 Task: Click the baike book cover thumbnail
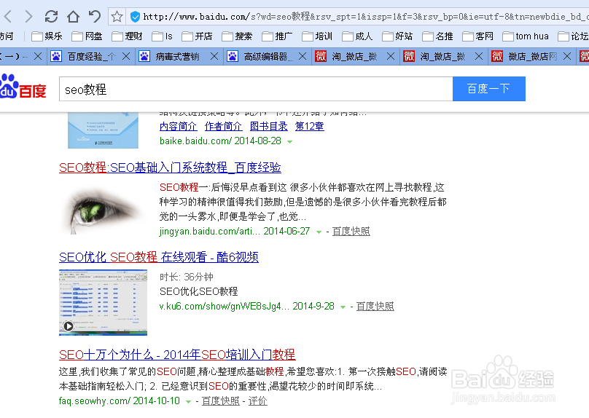pyautogui.click(x=103, y=130)
